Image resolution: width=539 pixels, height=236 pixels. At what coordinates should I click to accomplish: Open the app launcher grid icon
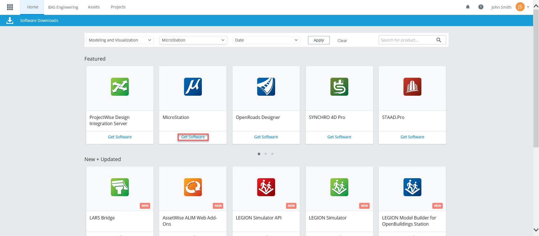(x=10, y=7)
